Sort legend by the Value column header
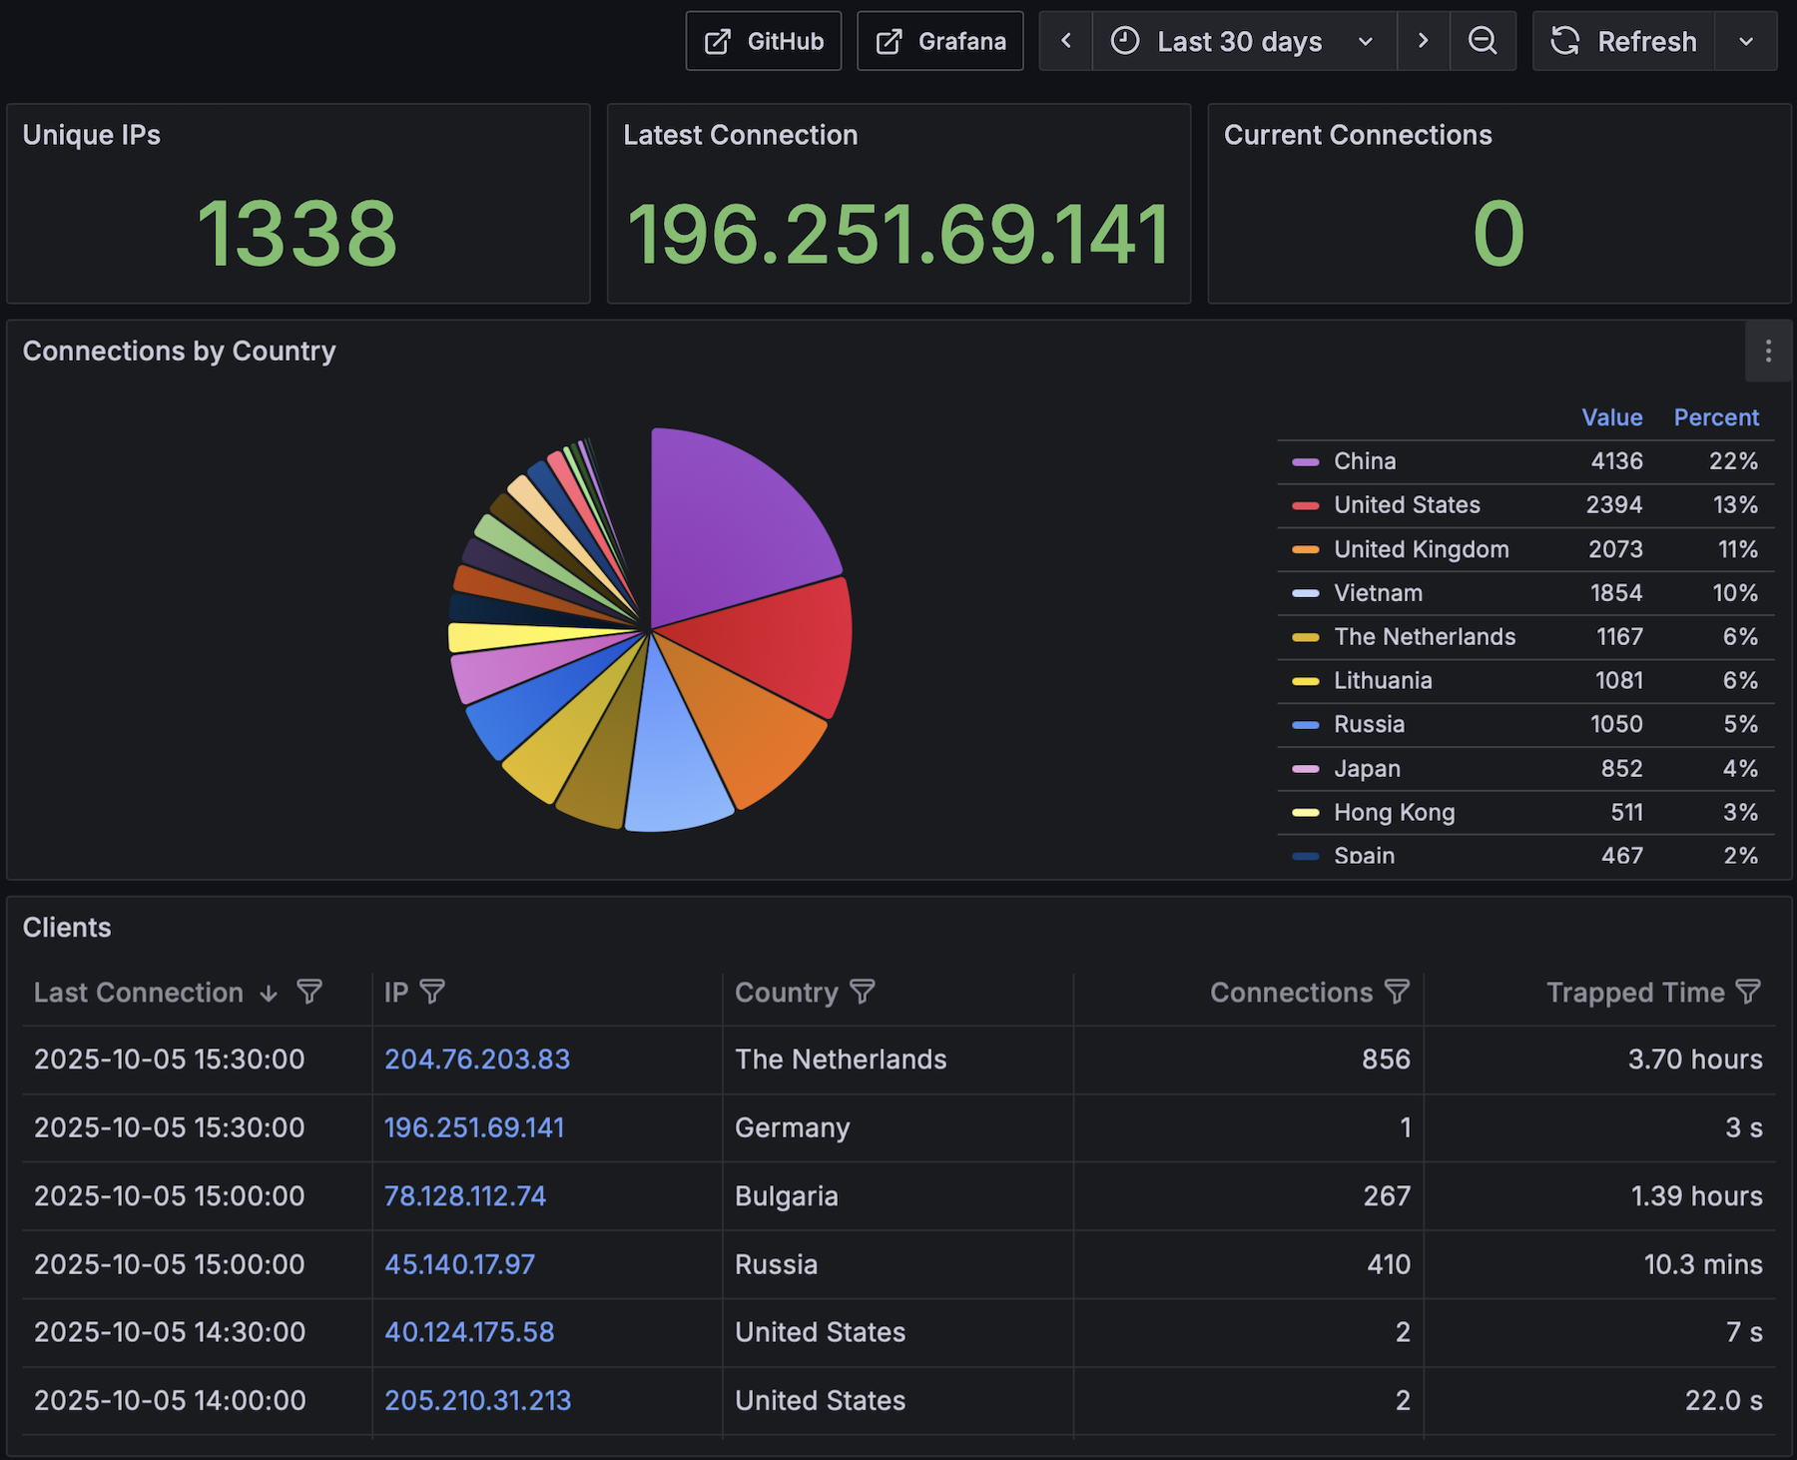The width and height of the screenshot is (1797, 1460). [1611, 417]
